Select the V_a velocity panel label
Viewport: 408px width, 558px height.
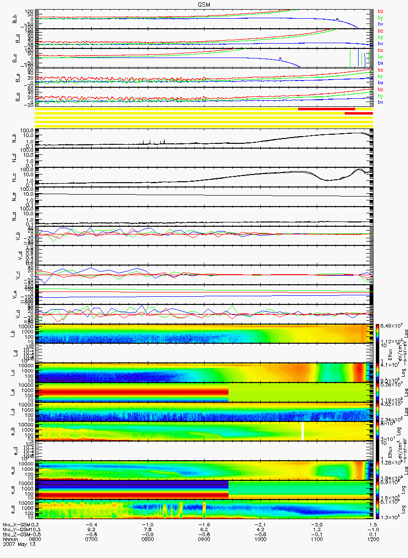(x=17, y=314)
